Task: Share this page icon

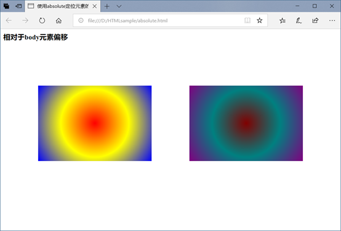Action: (315, 20)
